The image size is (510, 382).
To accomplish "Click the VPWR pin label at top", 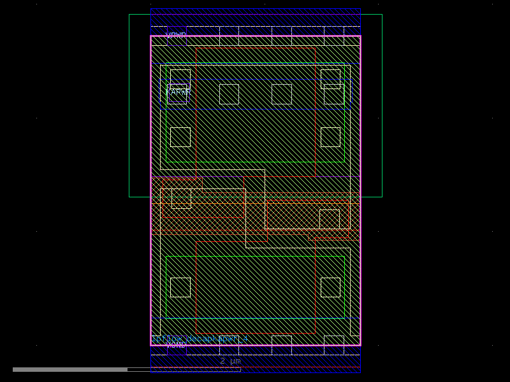I will tap(176, 35).
